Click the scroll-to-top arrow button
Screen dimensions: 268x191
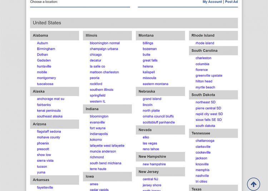253,184
